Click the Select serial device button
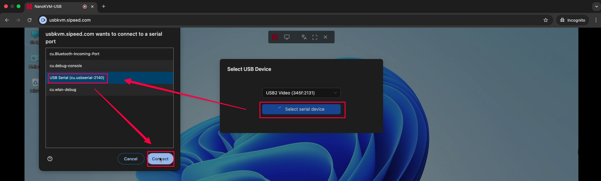601x181 pixels. (301, 109)
